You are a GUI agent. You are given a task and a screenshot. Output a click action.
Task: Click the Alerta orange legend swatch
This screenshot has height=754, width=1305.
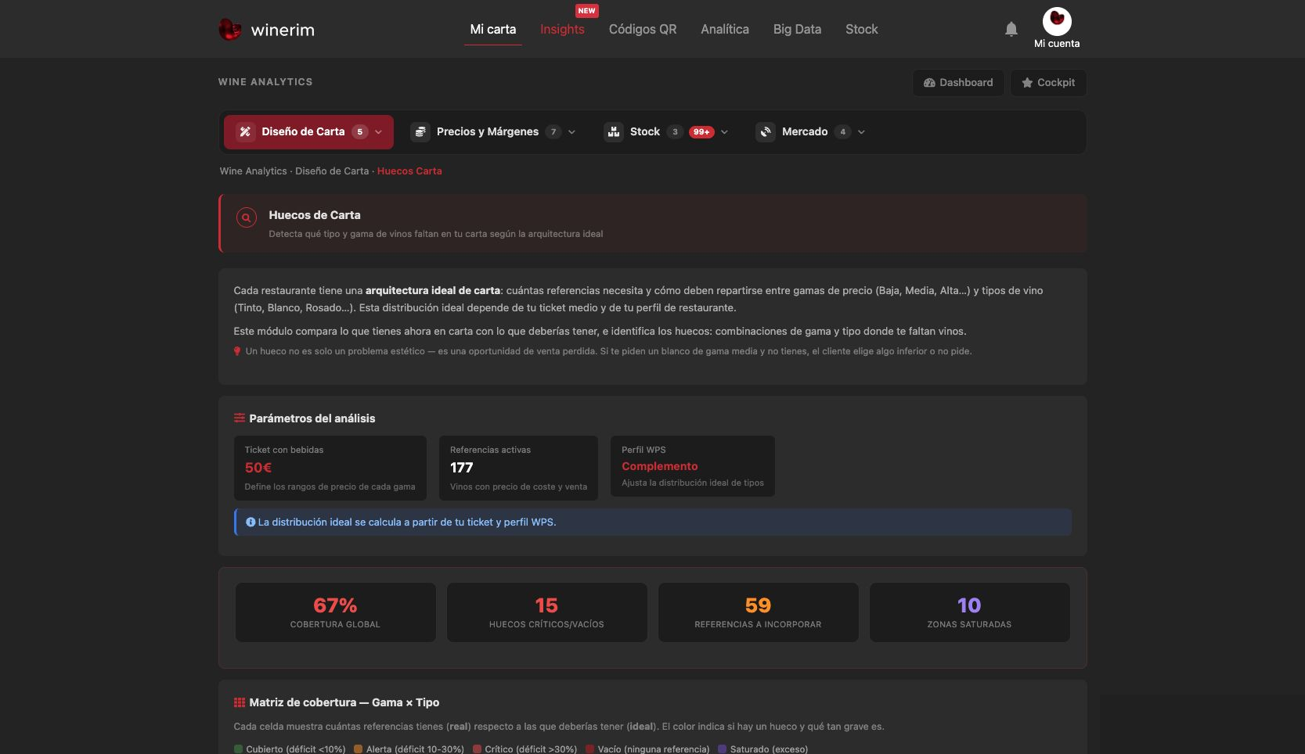click(359, 749)
